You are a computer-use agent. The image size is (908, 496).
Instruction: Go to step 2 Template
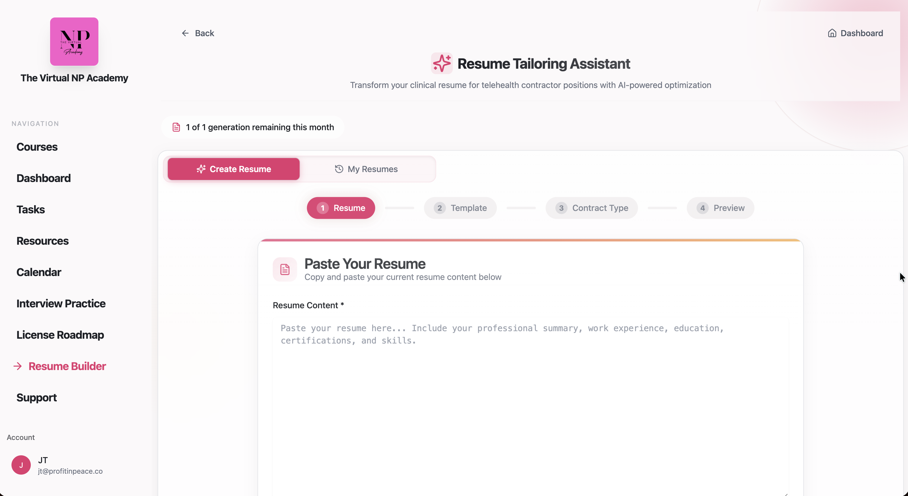tap(460, 208)
